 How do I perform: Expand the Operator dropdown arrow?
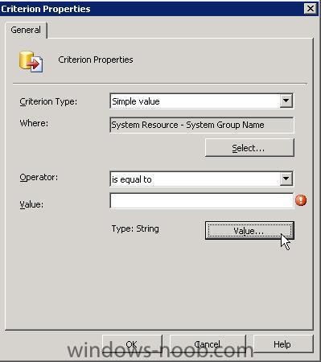pos(286,179)
